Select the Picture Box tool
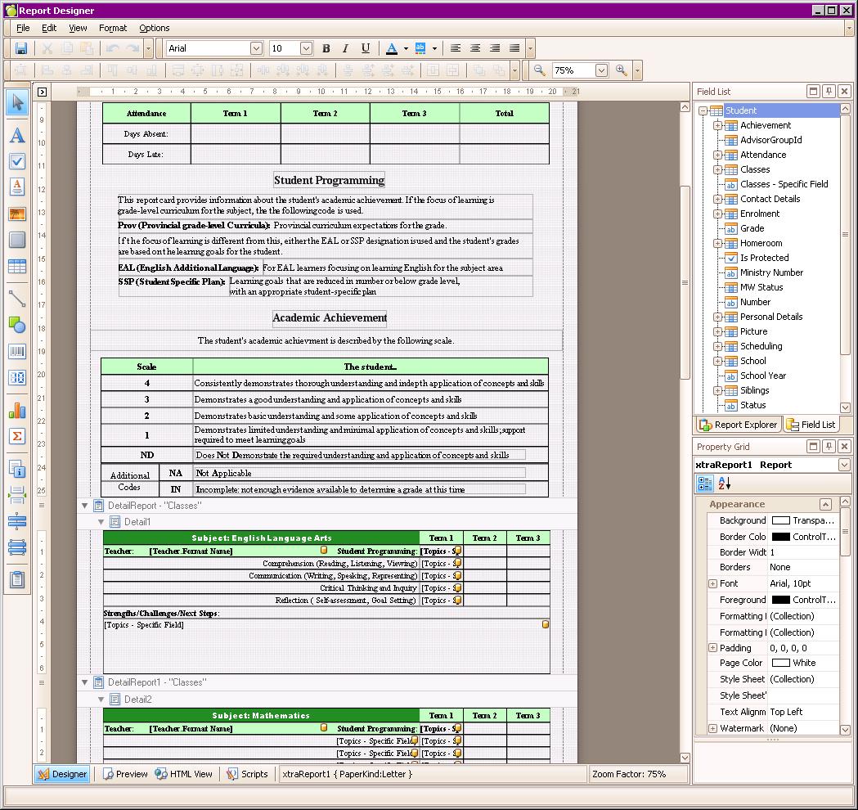The image size is (858, 810). pyautogui.click(x=17, y=214)
